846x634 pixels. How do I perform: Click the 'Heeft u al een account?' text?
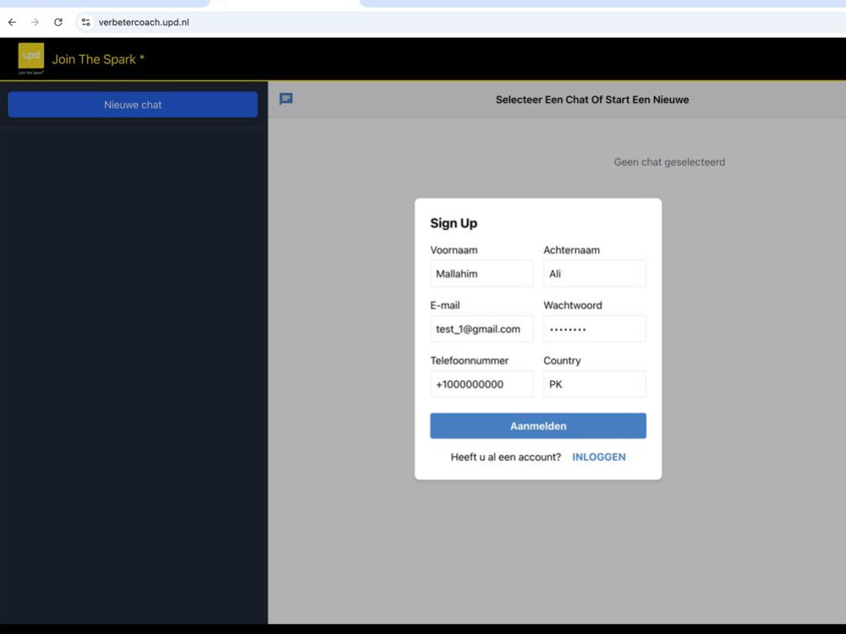(x=506, y=457)
